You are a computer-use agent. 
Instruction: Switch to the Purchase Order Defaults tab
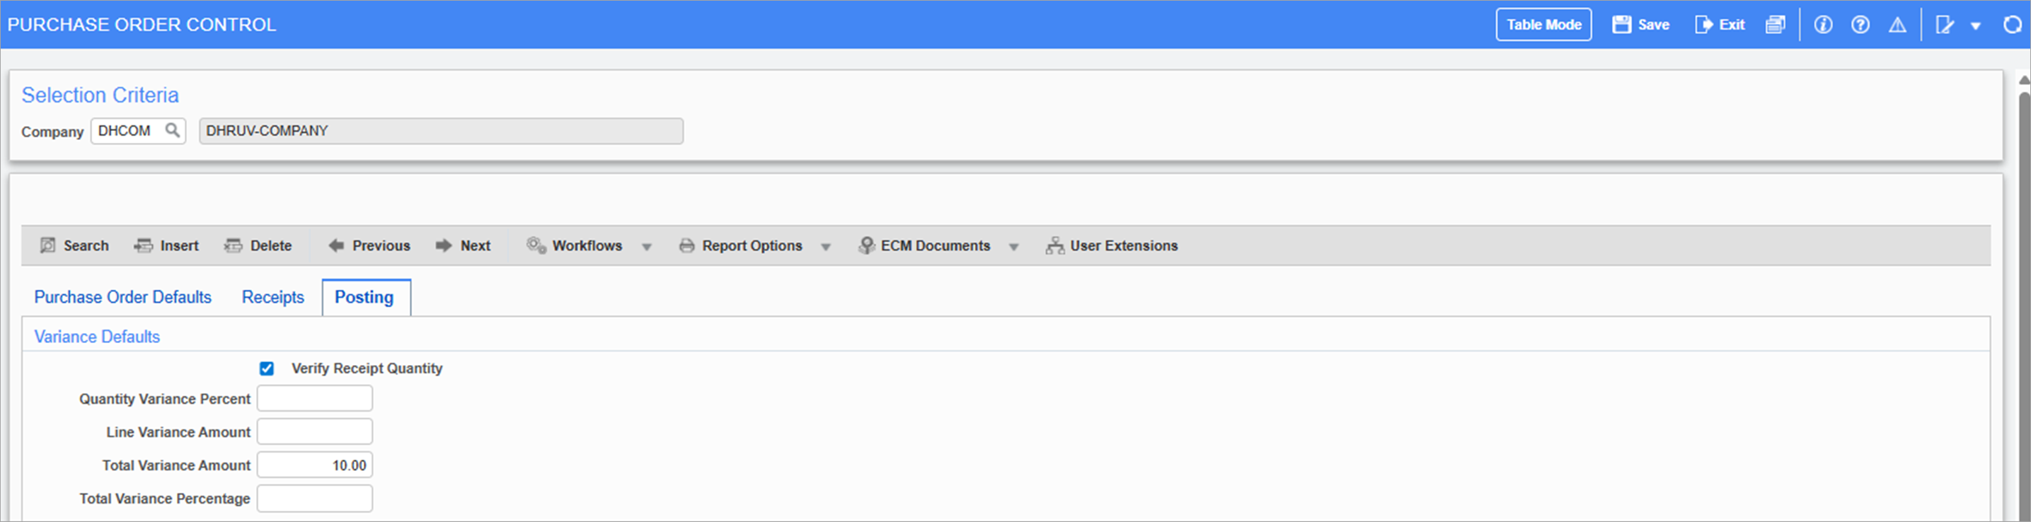pyautogui.click(x=123, y=297)
